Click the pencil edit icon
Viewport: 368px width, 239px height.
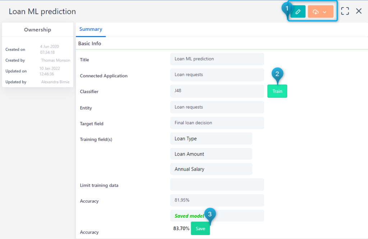298,11
